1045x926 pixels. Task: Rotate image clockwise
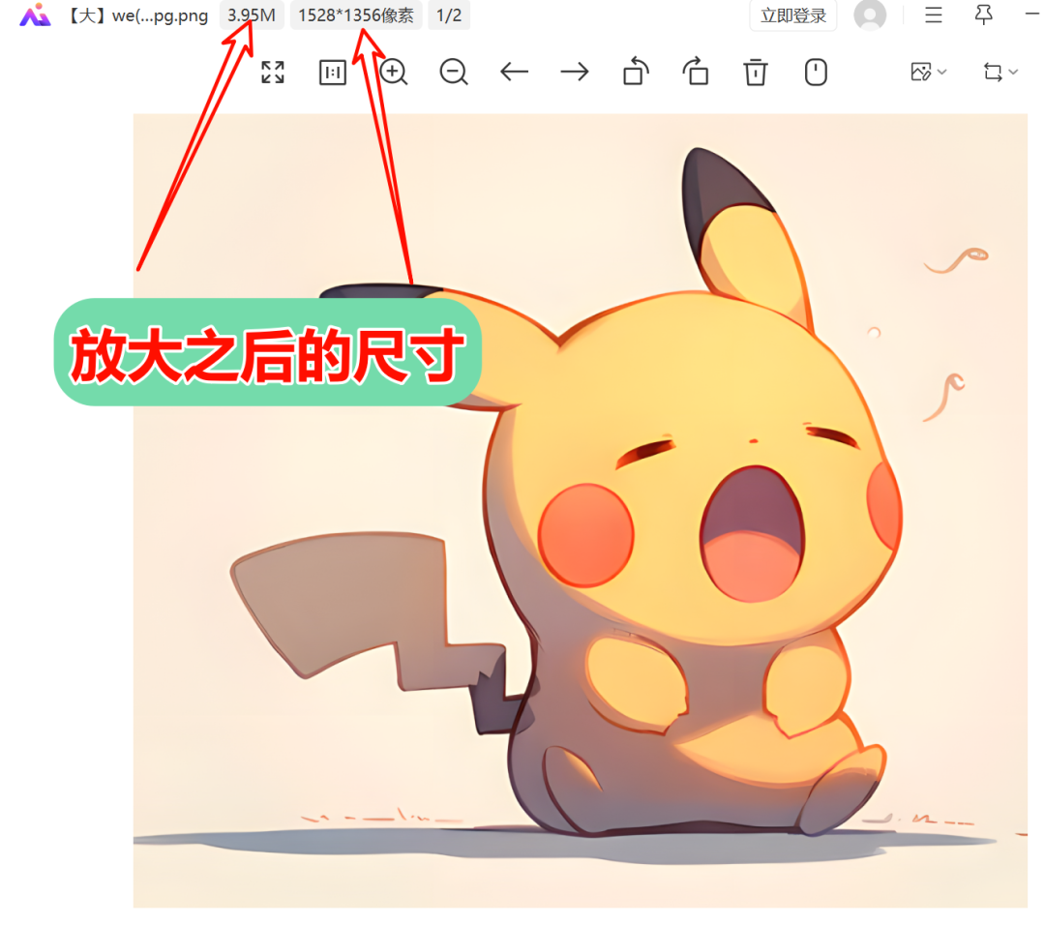pos(695,72)
